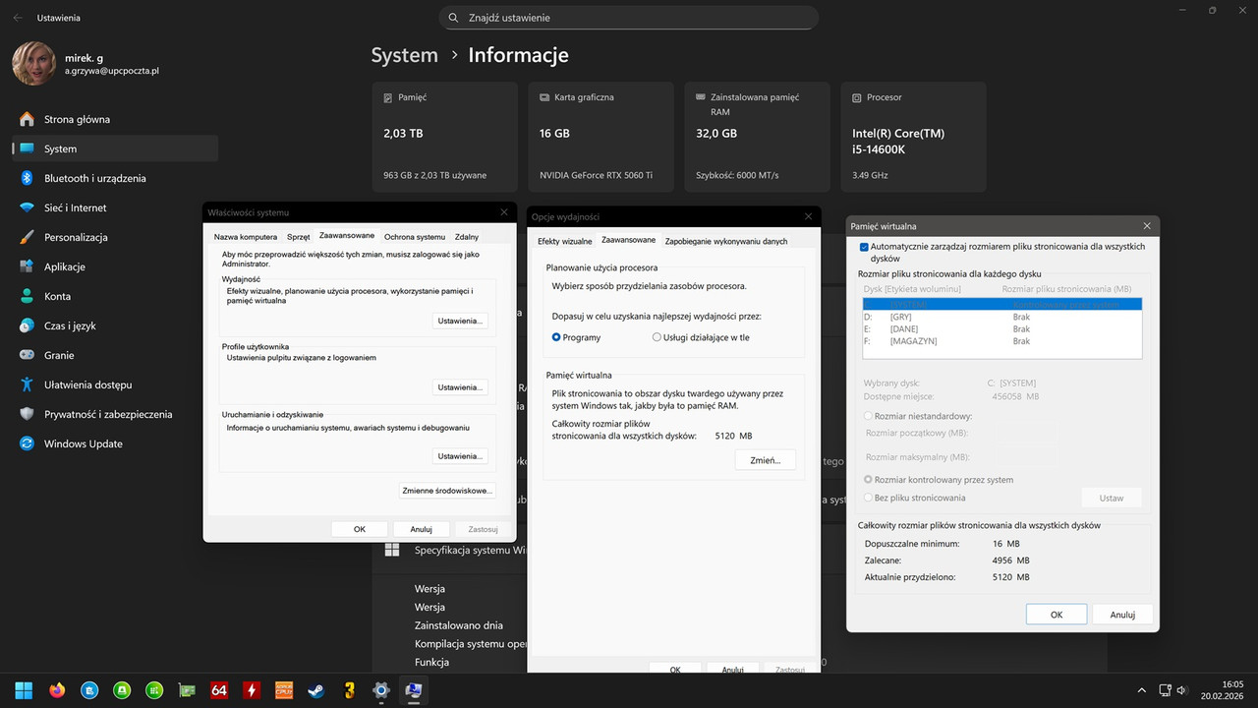Viewport: 1258px width, 708px height.
Task: Click Ustawienia button under Profile użytkownika
Action: 461,387
